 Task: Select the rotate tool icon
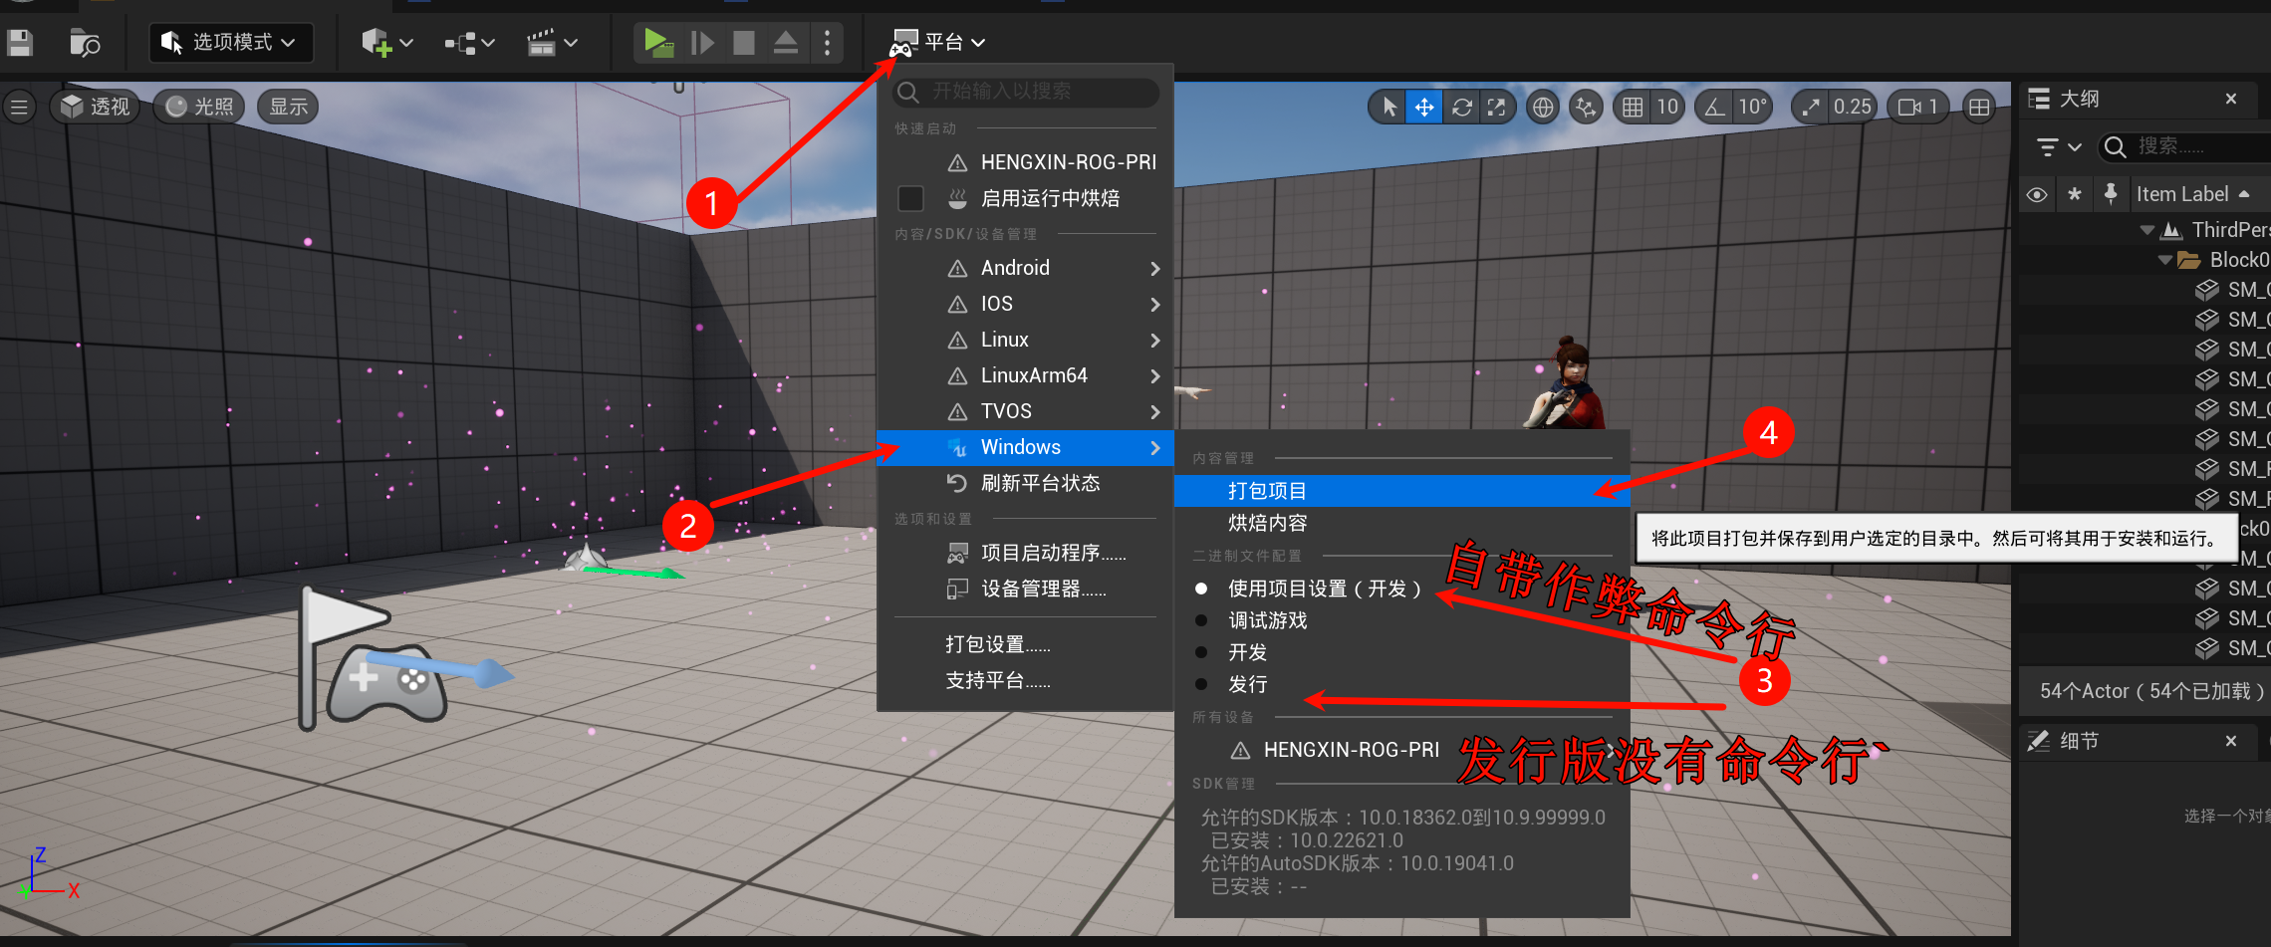1461,107
